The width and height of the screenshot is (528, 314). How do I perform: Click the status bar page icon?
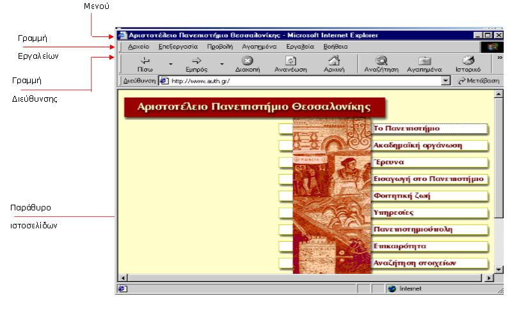coord(123,289)
